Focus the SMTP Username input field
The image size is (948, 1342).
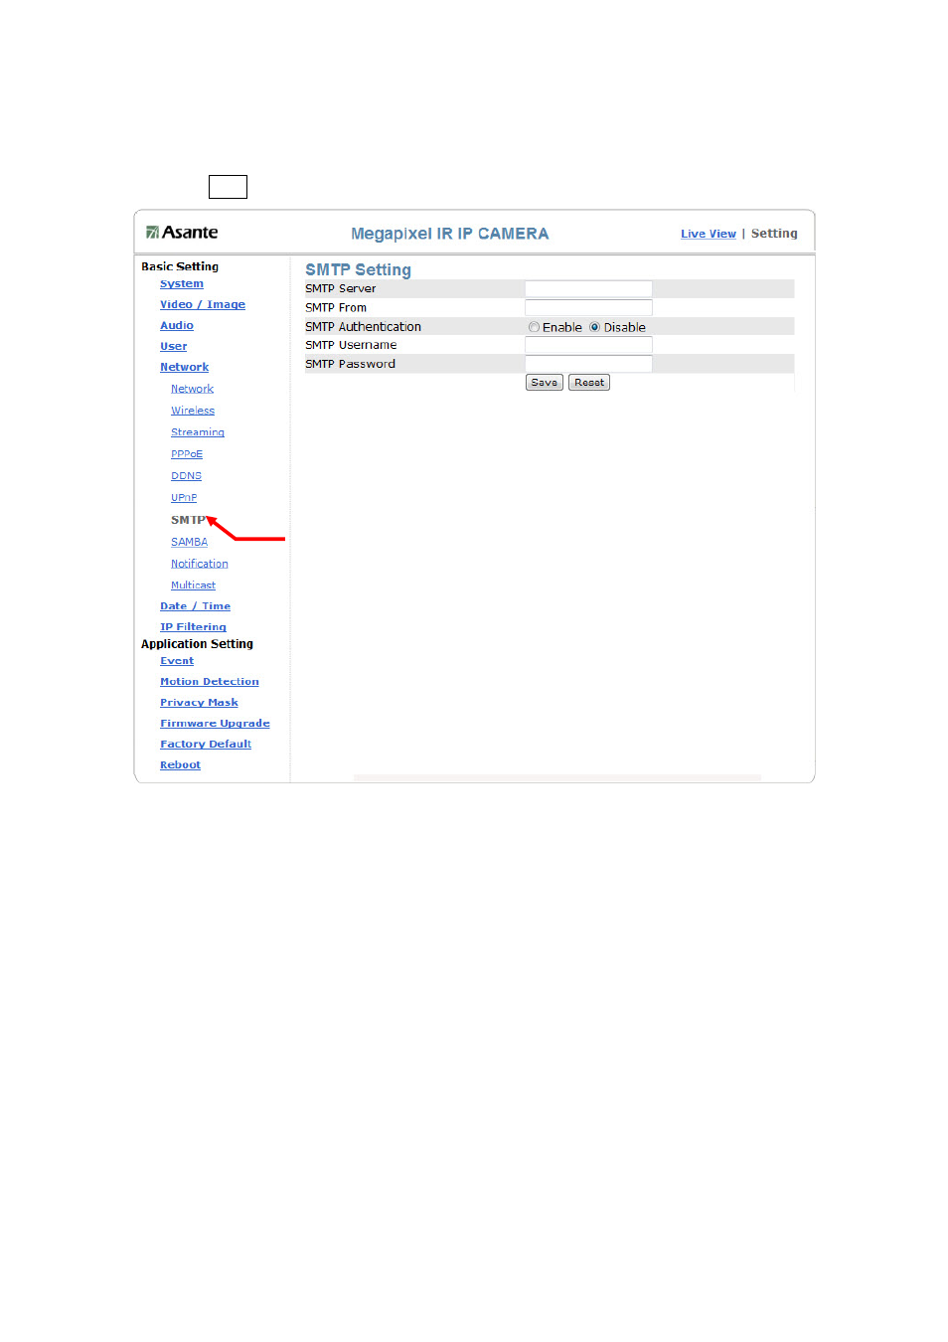(588, 345)
